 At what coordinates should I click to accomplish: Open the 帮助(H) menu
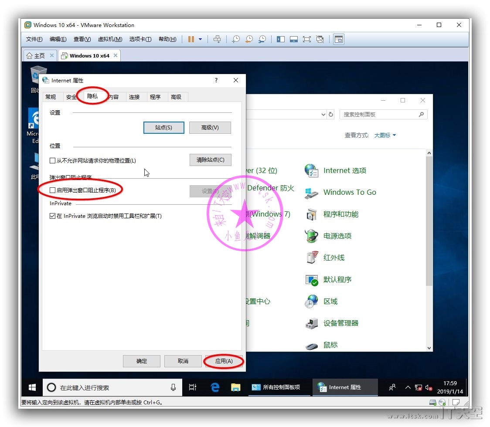tap(167, 39)
